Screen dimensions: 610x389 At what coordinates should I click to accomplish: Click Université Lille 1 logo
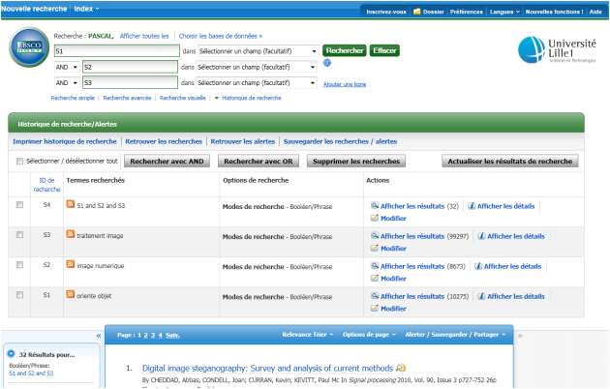[557, 49]
